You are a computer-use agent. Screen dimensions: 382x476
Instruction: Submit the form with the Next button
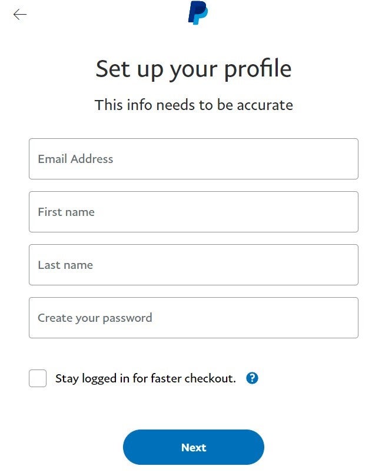click(194, 447)
